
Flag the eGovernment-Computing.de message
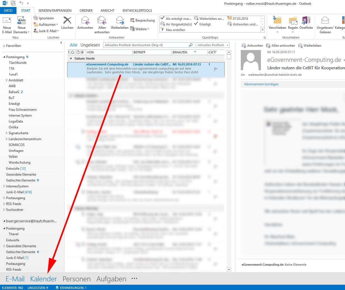point(216,69)
